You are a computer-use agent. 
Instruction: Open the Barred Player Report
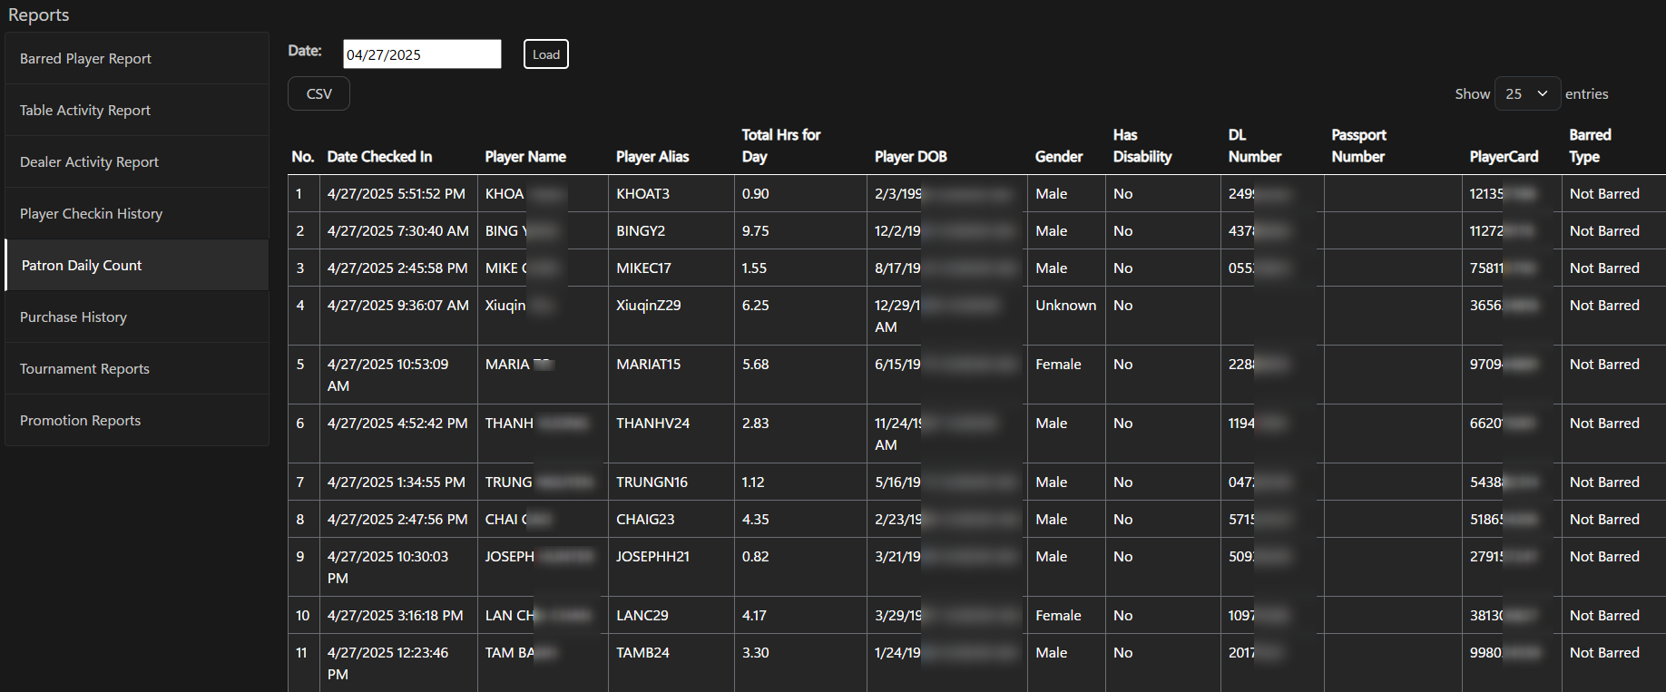pos(85,59)
